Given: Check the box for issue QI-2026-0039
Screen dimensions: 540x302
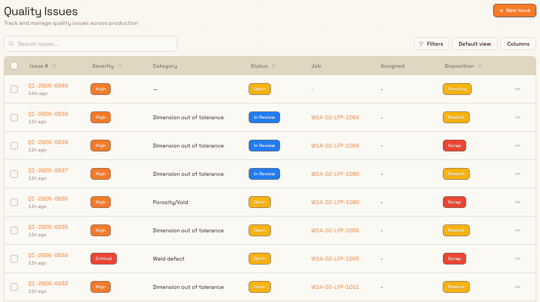Looking at the screenshot, I should 14,117.
